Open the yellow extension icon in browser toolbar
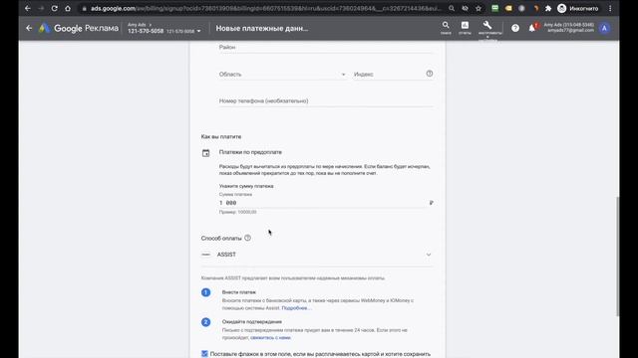This screenshot has width=638, height=358. coord(508,8)
